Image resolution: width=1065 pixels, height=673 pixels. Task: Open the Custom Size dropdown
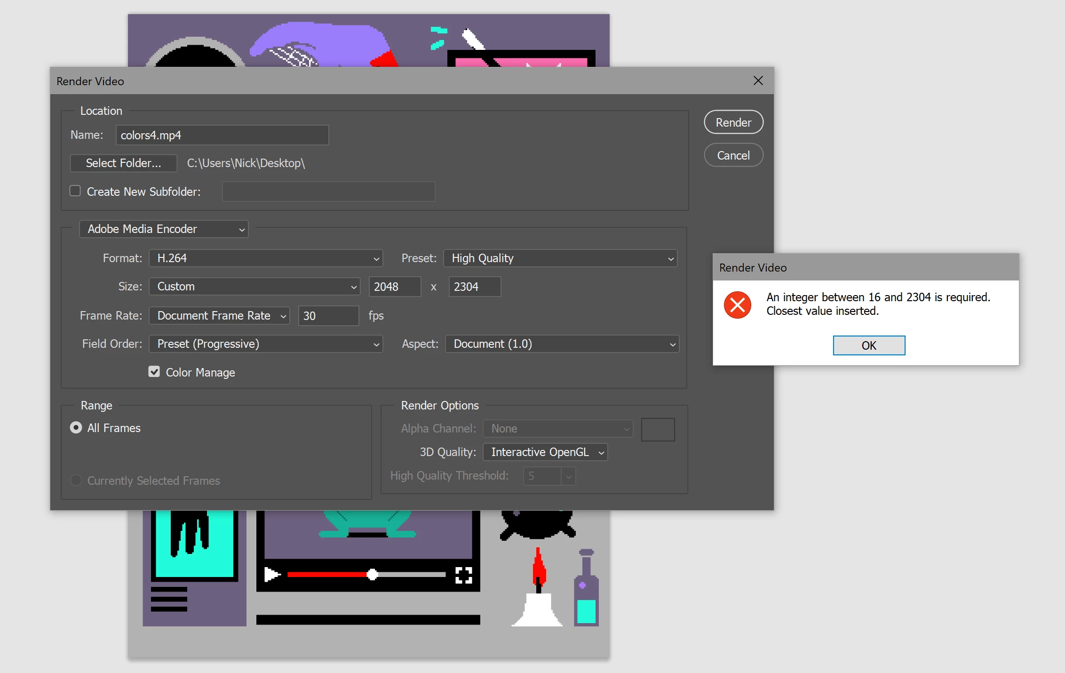point(254,287)
